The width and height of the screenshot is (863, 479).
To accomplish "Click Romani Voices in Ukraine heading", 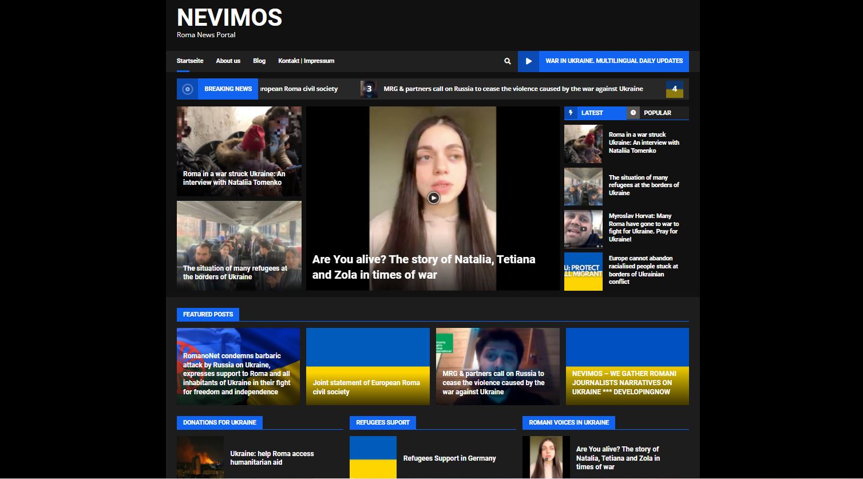I will coord(569,422).
